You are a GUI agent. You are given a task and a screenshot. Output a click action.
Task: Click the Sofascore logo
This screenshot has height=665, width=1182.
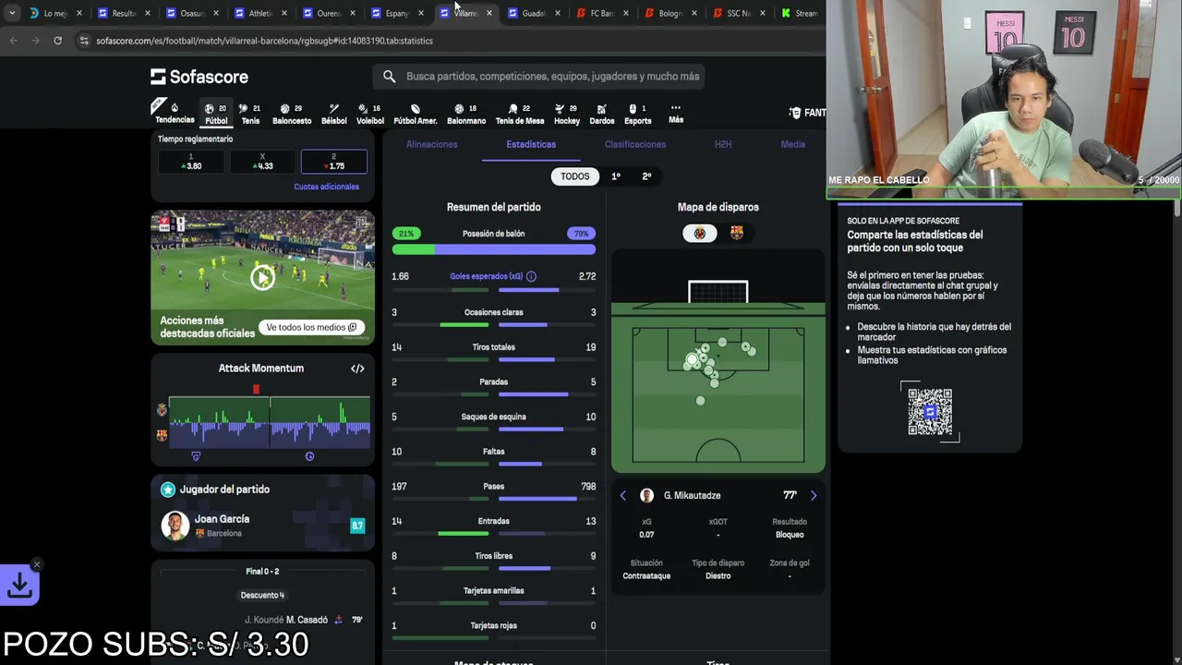pyautogui.click(x=199, y=77)
